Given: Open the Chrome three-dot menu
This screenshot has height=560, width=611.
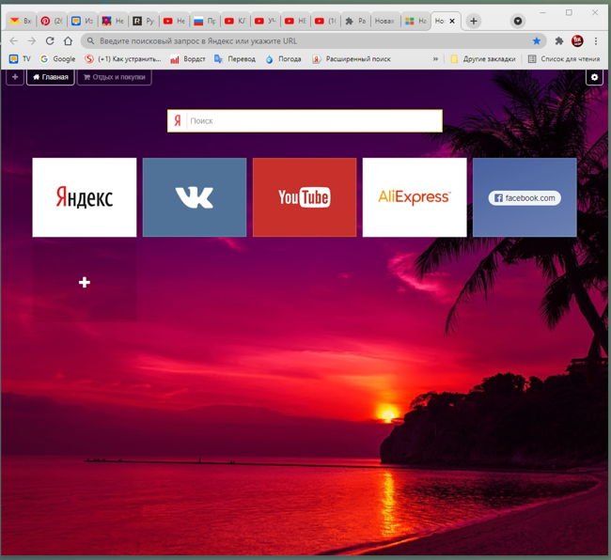Looking at the screenshot, I should [x=596, y=41].
